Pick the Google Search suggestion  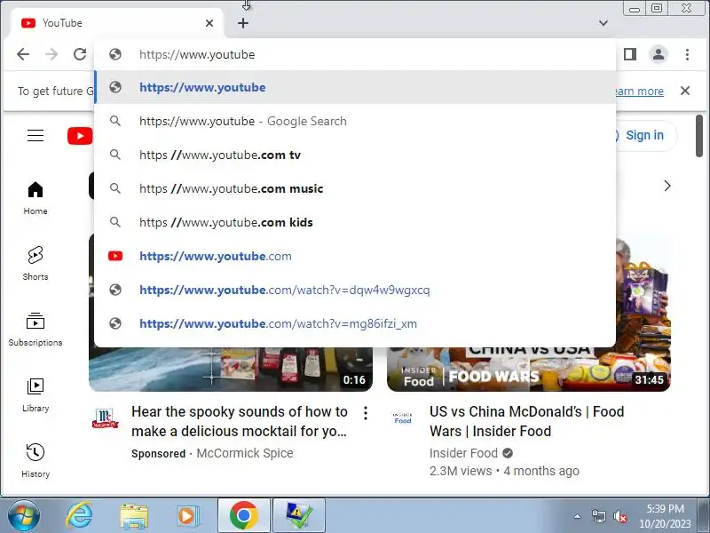point(355,121)
